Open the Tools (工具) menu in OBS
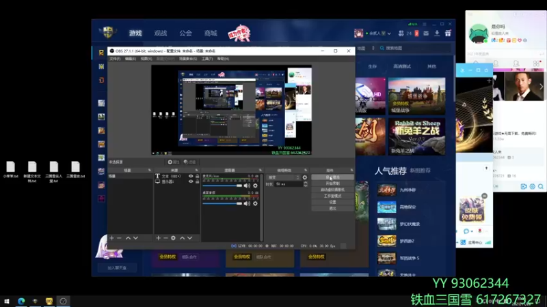Image resolution: width=547 pixels, height=307 pixels. (x=207, y=59)
